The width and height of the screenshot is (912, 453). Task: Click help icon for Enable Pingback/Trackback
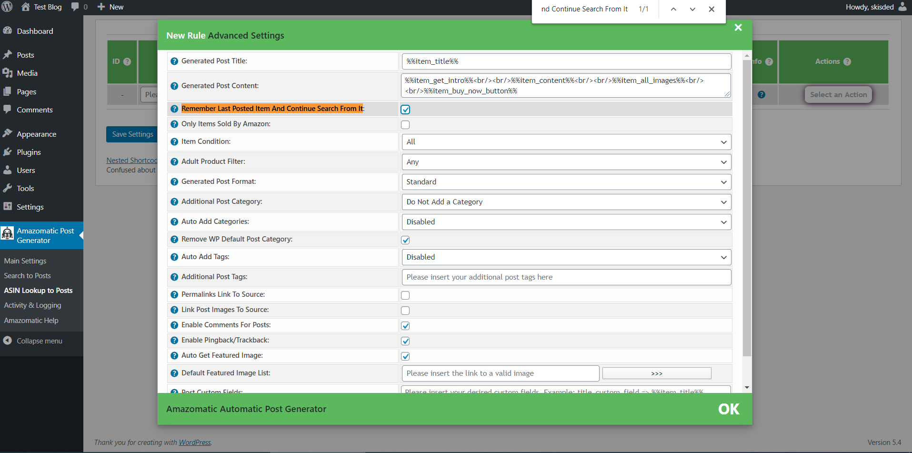click(x=174, y=341)
